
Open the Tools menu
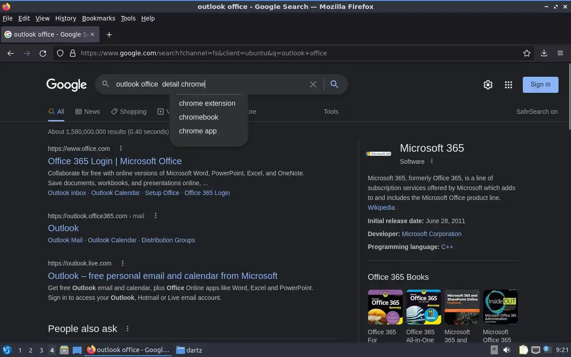[x=128, y=18]
